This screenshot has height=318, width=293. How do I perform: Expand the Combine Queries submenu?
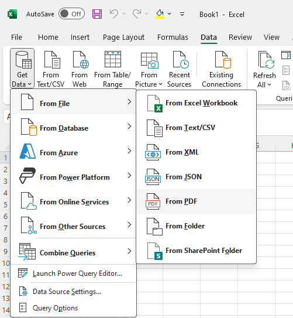[x=73, y=252]
